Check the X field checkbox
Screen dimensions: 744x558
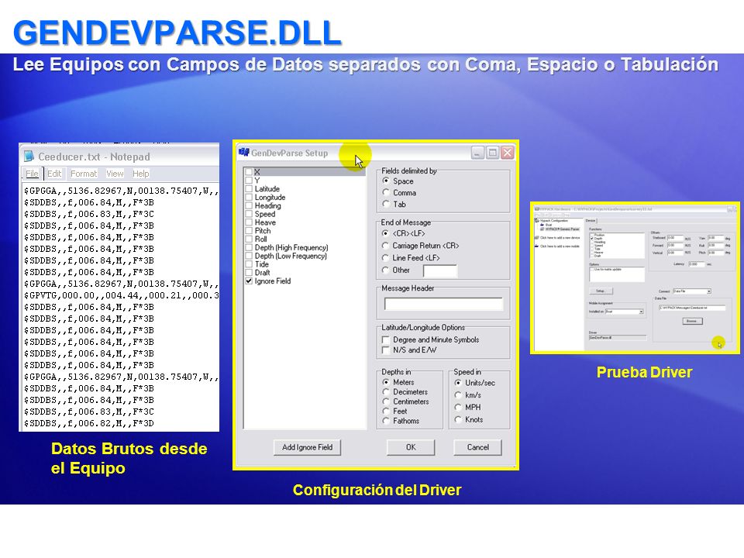pos(249,172)
